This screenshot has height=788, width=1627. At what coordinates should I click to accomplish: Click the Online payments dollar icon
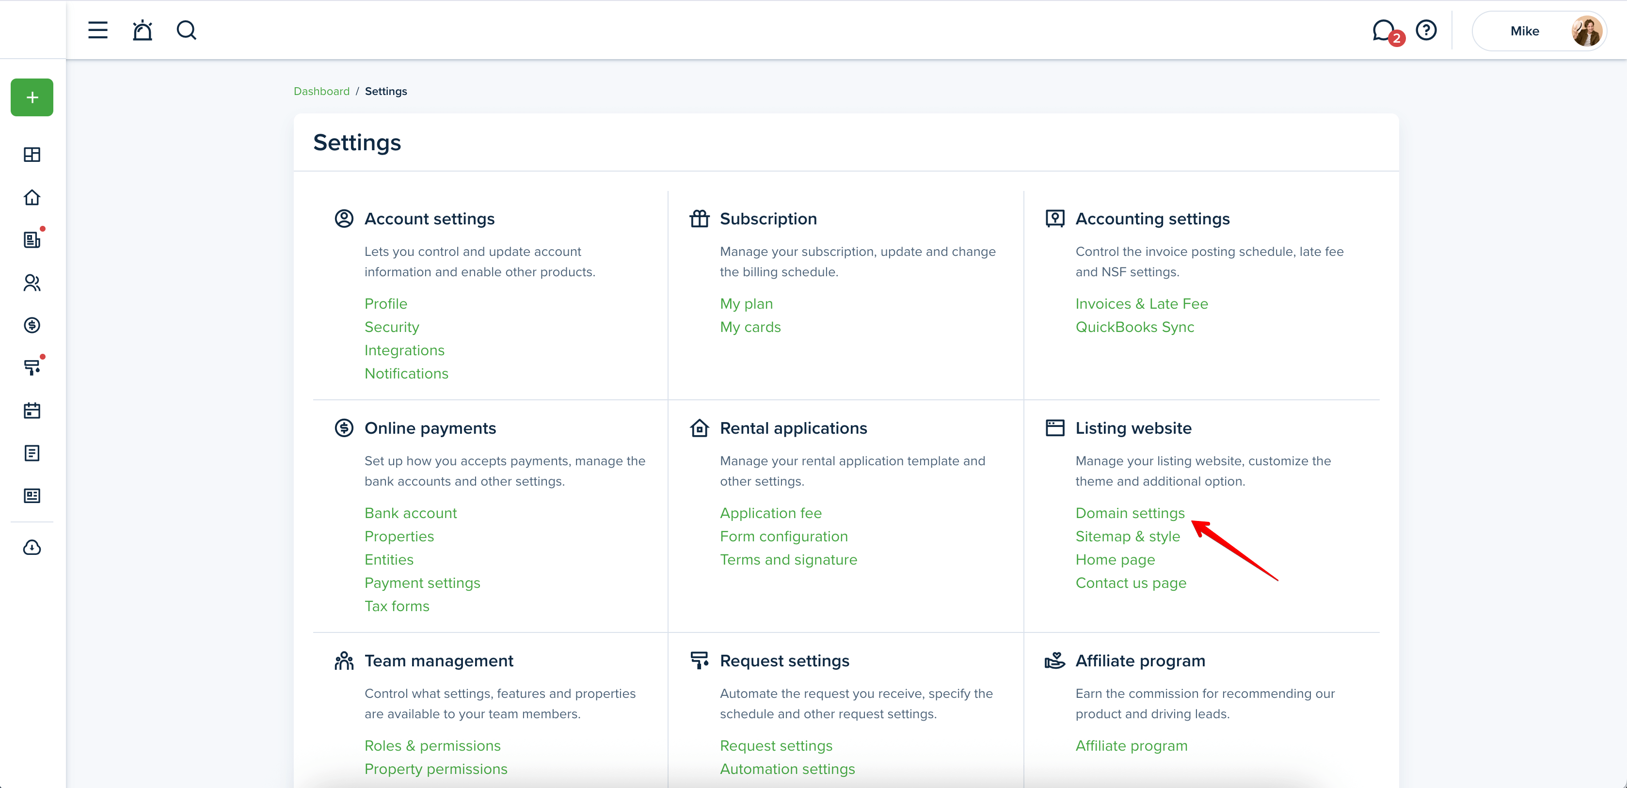pyautogui.click(x=344, y=428)
